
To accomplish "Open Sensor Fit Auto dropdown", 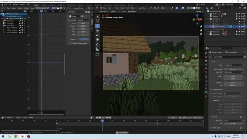I will 233,121.
